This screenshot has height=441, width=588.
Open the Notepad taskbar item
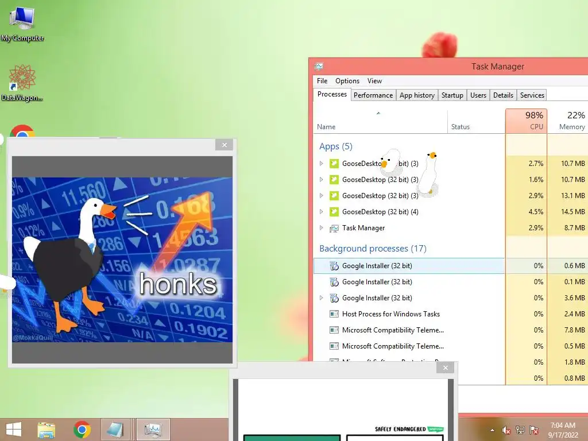(115, 430)
